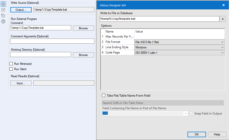229x140 pixels.
Task: Click the Read Results file path field
Action: click(64, 83)
